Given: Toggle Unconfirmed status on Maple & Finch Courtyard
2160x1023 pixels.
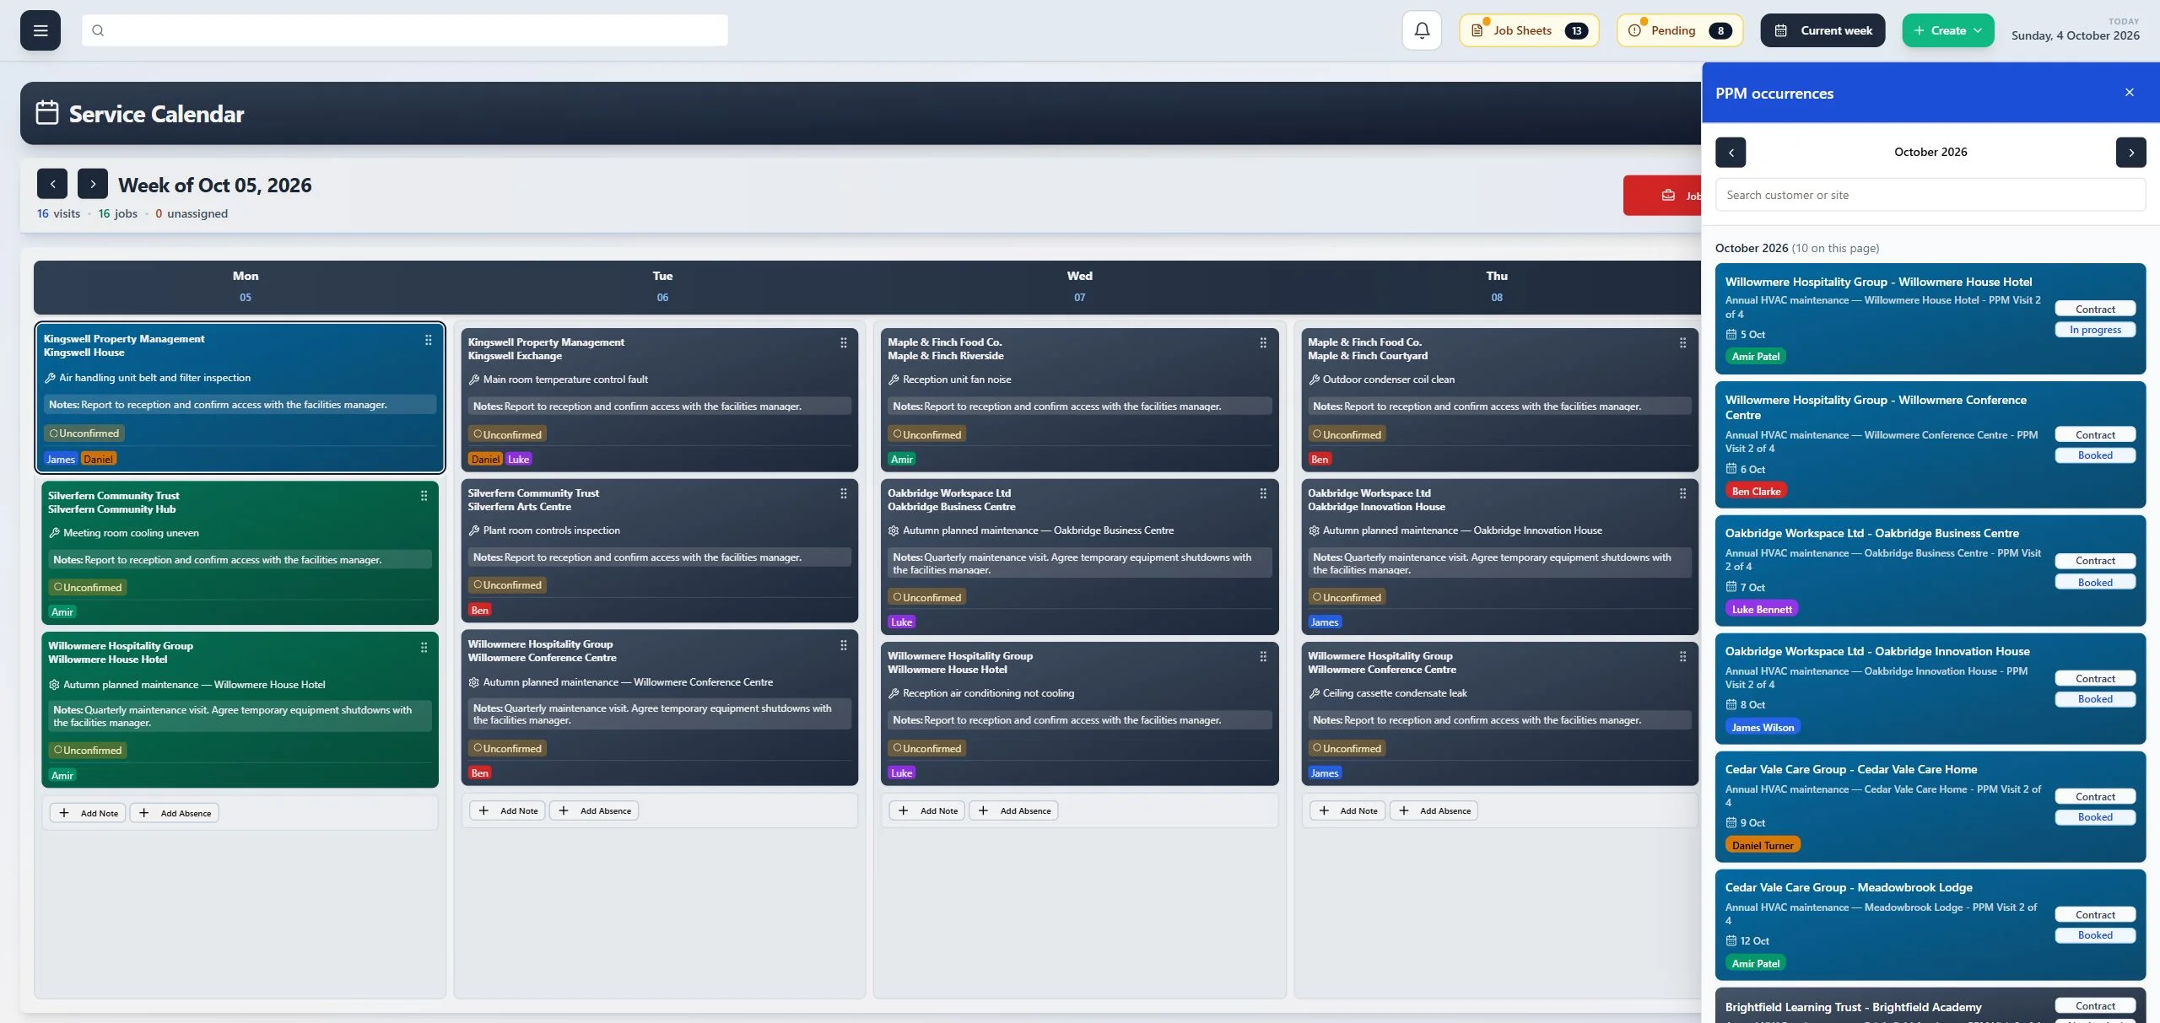Looking at the screenshot, I should pyautogui.click(x=1347, y=435).
